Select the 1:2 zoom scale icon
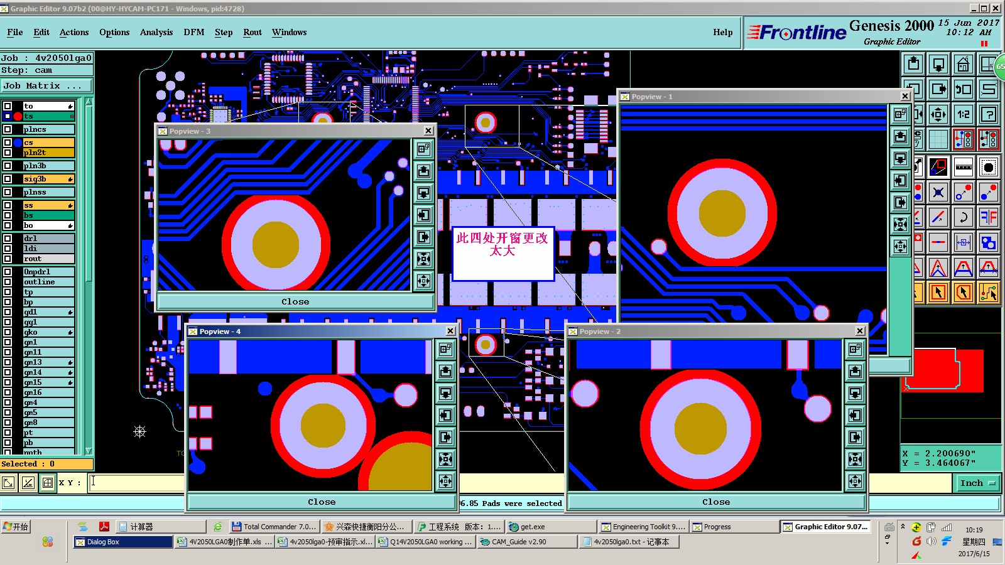The image size is (1005, 565). [x=963, y=114]
